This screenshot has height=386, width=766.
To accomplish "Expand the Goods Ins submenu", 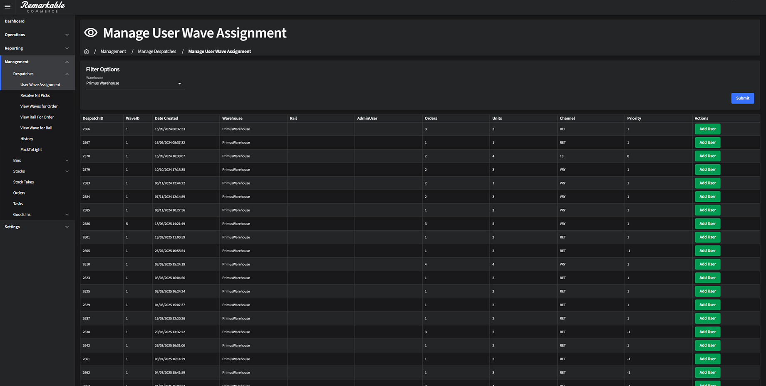I will [37, 215].
